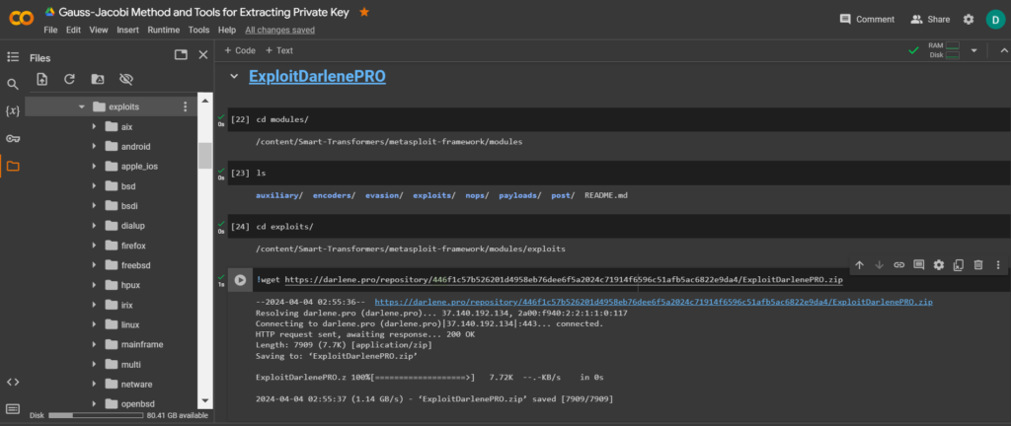Viewport: 1011px width, 426px height.
Task: Select the mainframe folder
Action: click(142, 344)
